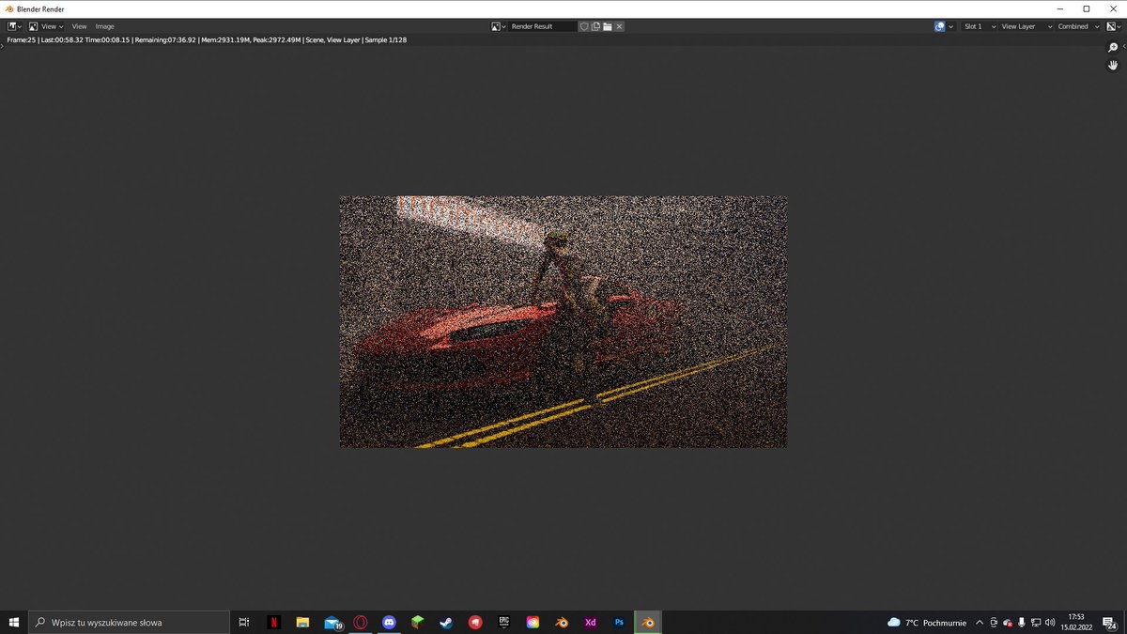Browse linked images via the image datablock icon
This screenshot has height=634, width=1127.
pos(499,26)
